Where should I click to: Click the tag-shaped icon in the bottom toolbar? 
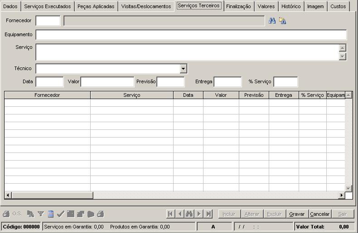91,214
